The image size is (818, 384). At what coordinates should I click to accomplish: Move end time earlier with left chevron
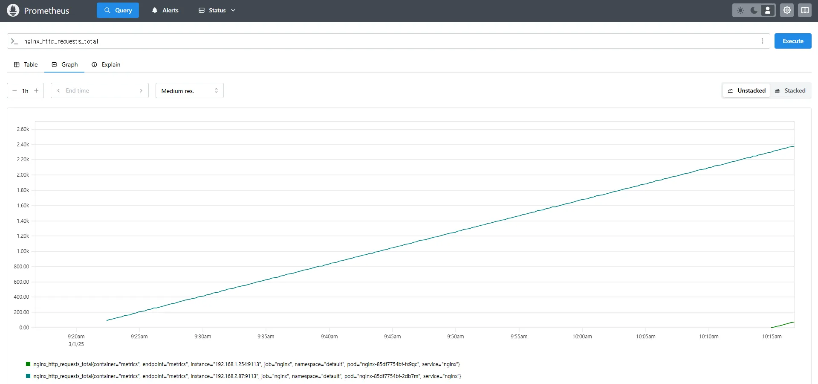58,90
